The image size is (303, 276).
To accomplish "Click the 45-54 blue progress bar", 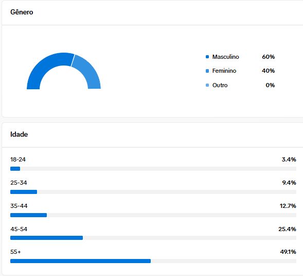I will 46,238.
